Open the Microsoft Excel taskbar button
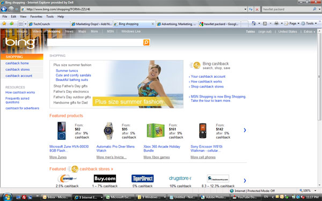The image size is (322, 201). click(x=119, y=197)
